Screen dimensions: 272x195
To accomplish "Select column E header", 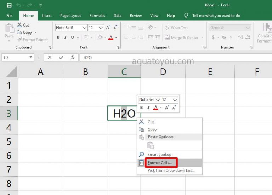I will pyautogui.click(x=210, y=72).
